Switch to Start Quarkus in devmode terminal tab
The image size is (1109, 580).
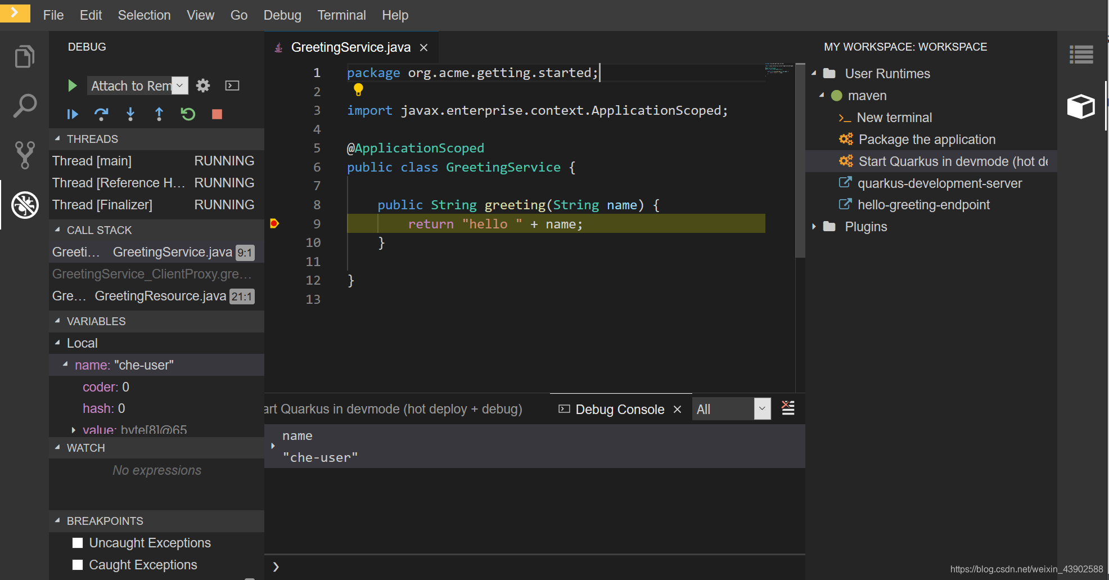[x=394, y=409]
